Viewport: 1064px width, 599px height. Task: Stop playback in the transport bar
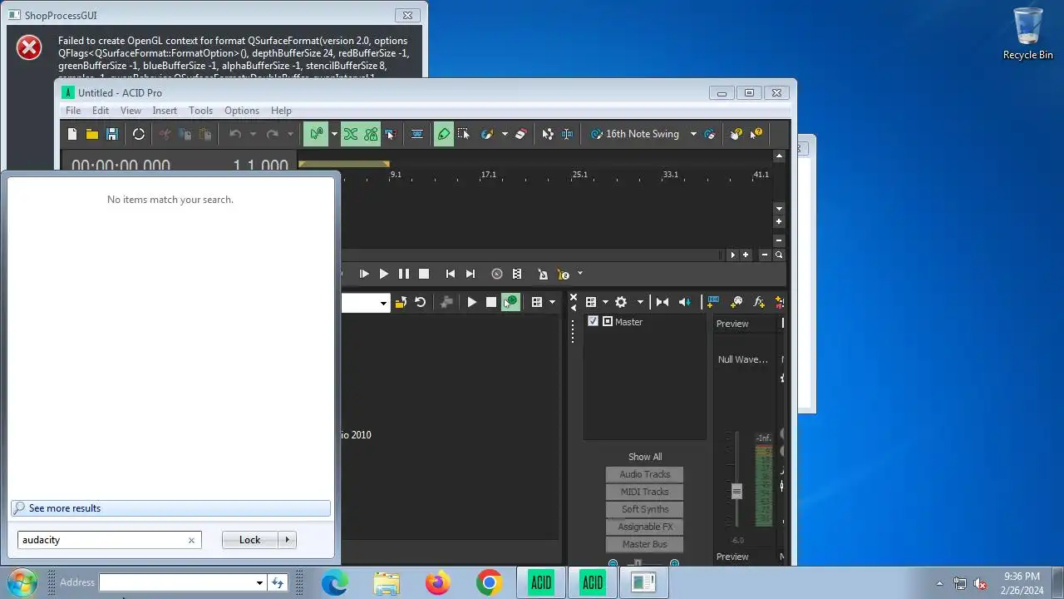click(424, 274)
